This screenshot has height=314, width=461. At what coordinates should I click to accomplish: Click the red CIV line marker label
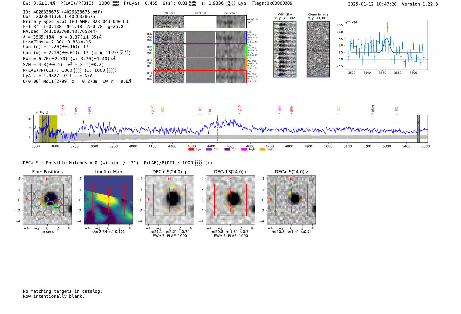click(239, 108)
